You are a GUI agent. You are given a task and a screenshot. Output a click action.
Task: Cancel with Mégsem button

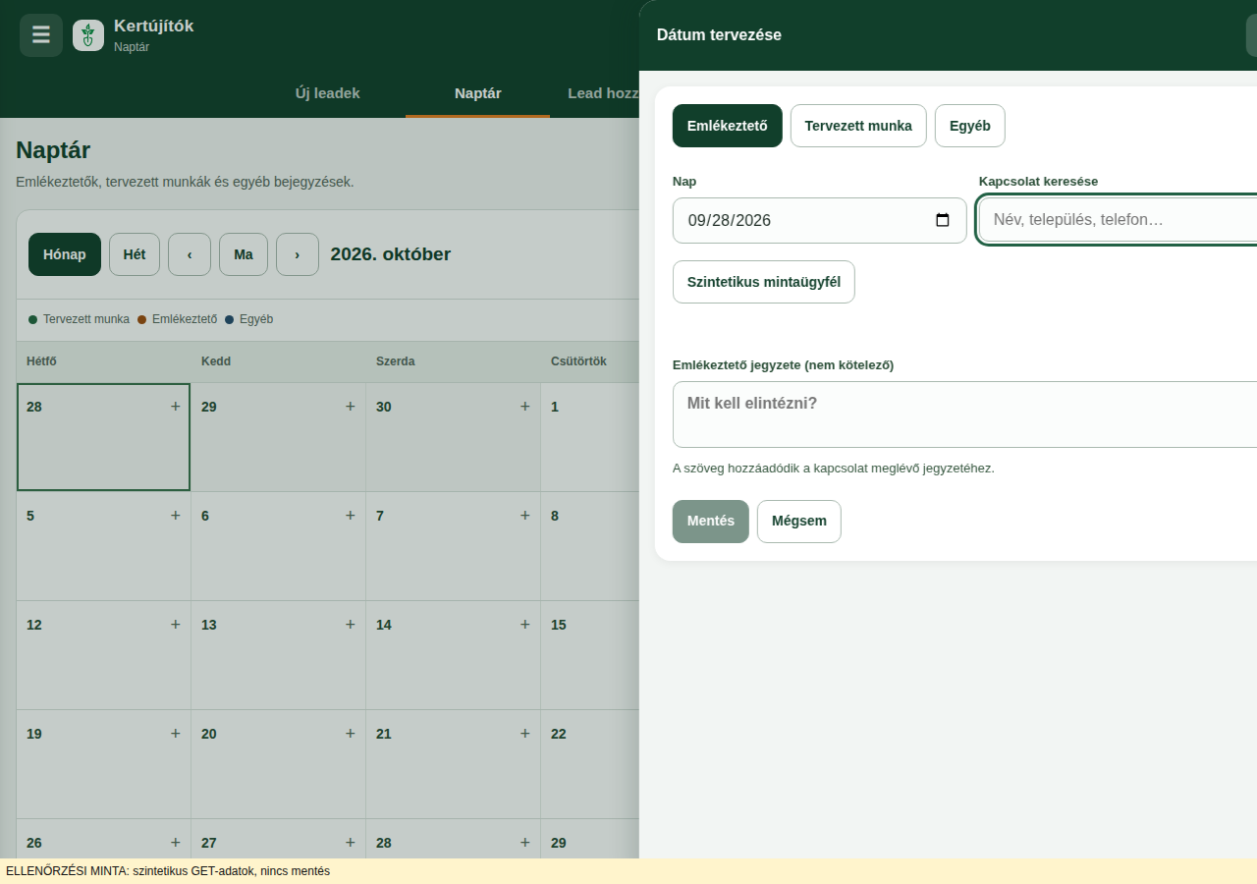click(799, 522)
